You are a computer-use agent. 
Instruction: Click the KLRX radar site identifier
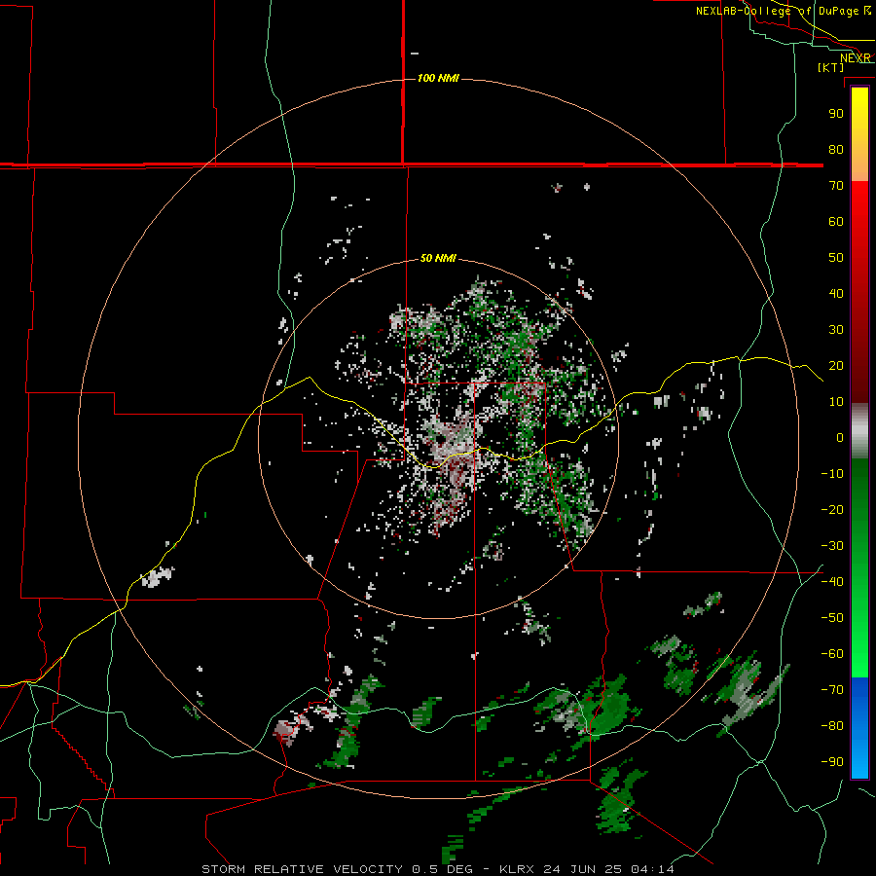coord(517,869)
